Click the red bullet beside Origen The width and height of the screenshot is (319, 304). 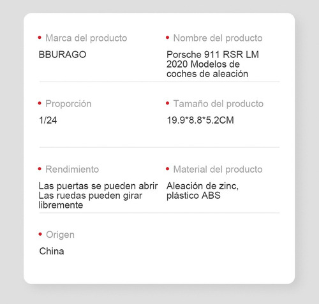[40, 234]
